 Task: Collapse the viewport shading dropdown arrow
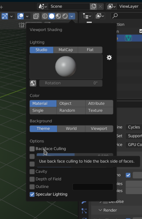click(71, 16)
